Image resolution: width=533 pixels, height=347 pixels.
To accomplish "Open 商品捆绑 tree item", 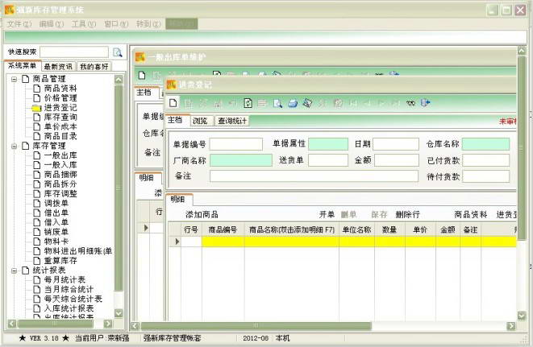I will tap(60, 175).
